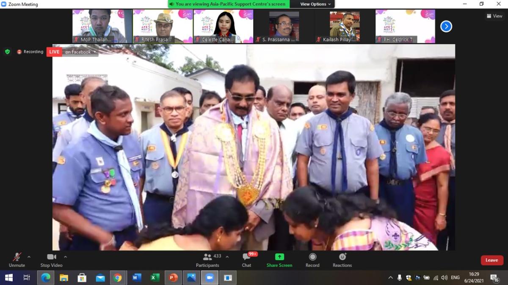Select the Celeste Cana participant thumbnail
This screenshot has height=285, width=508.
tap(223, 26)
